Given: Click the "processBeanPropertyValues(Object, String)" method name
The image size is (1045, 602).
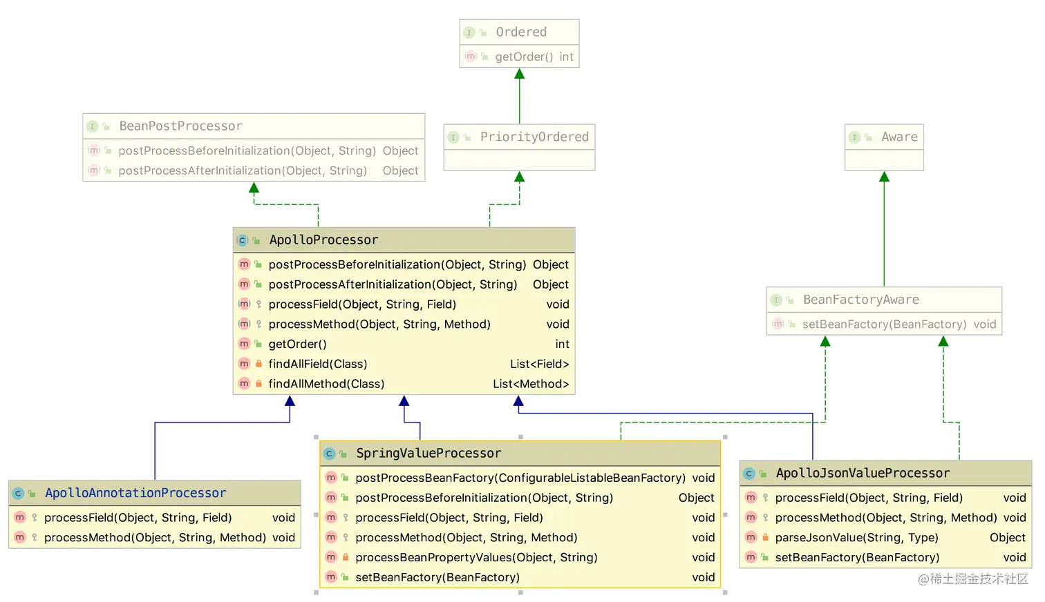Looking at the screenshot, I should point(476,557).
